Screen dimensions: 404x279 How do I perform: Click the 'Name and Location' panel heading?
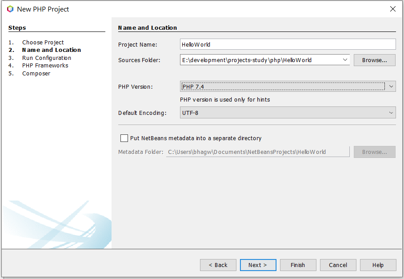coord(148,28)
